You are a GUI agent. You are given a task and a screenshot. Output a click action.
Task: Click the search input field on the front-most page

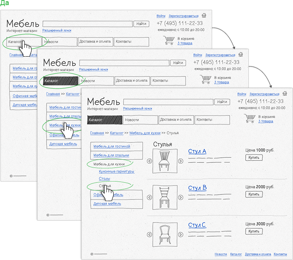click(x=169, y=102)
